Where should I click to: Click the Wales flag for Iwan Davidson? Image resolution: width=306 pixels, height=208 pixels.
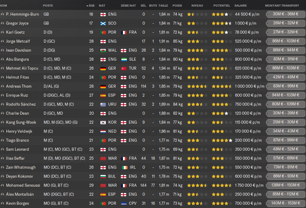click(x=103, y=50)
